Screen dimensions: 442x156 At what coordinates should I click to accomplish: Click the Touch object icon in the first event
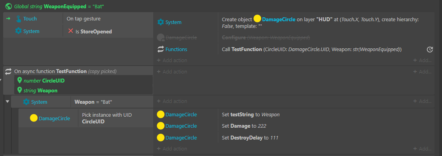point(18,18)
